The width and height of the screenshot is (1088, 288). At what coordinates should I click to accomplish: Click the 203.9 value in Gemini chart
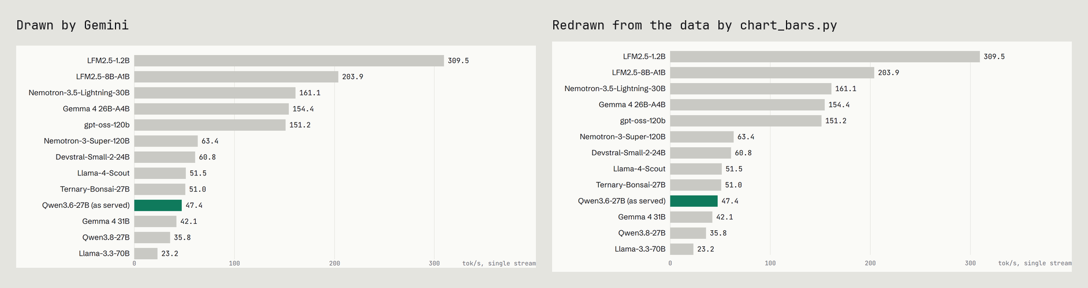[x=352, y=77]
